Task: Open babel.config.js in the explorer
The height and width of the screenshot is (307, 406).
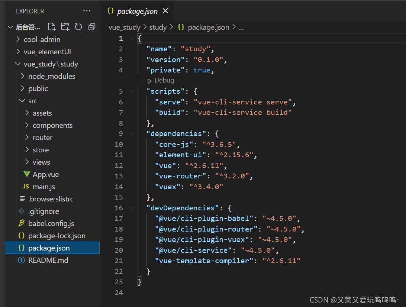Action: (51, 223)
